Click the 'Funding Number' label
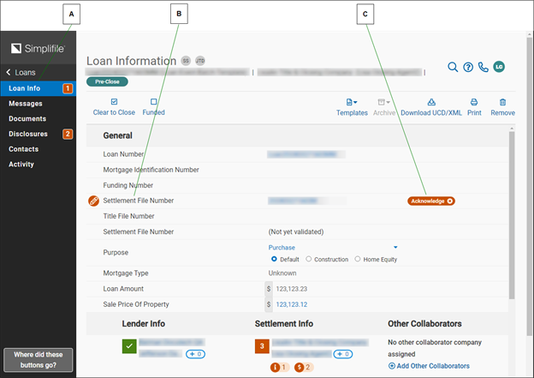The height and width of the screenshot is (378, 534). point(128,185)
